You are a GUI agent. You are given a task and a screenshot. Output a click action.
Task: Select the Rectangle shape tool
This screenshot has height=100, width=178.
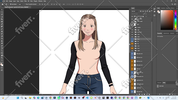coord(2,53)
